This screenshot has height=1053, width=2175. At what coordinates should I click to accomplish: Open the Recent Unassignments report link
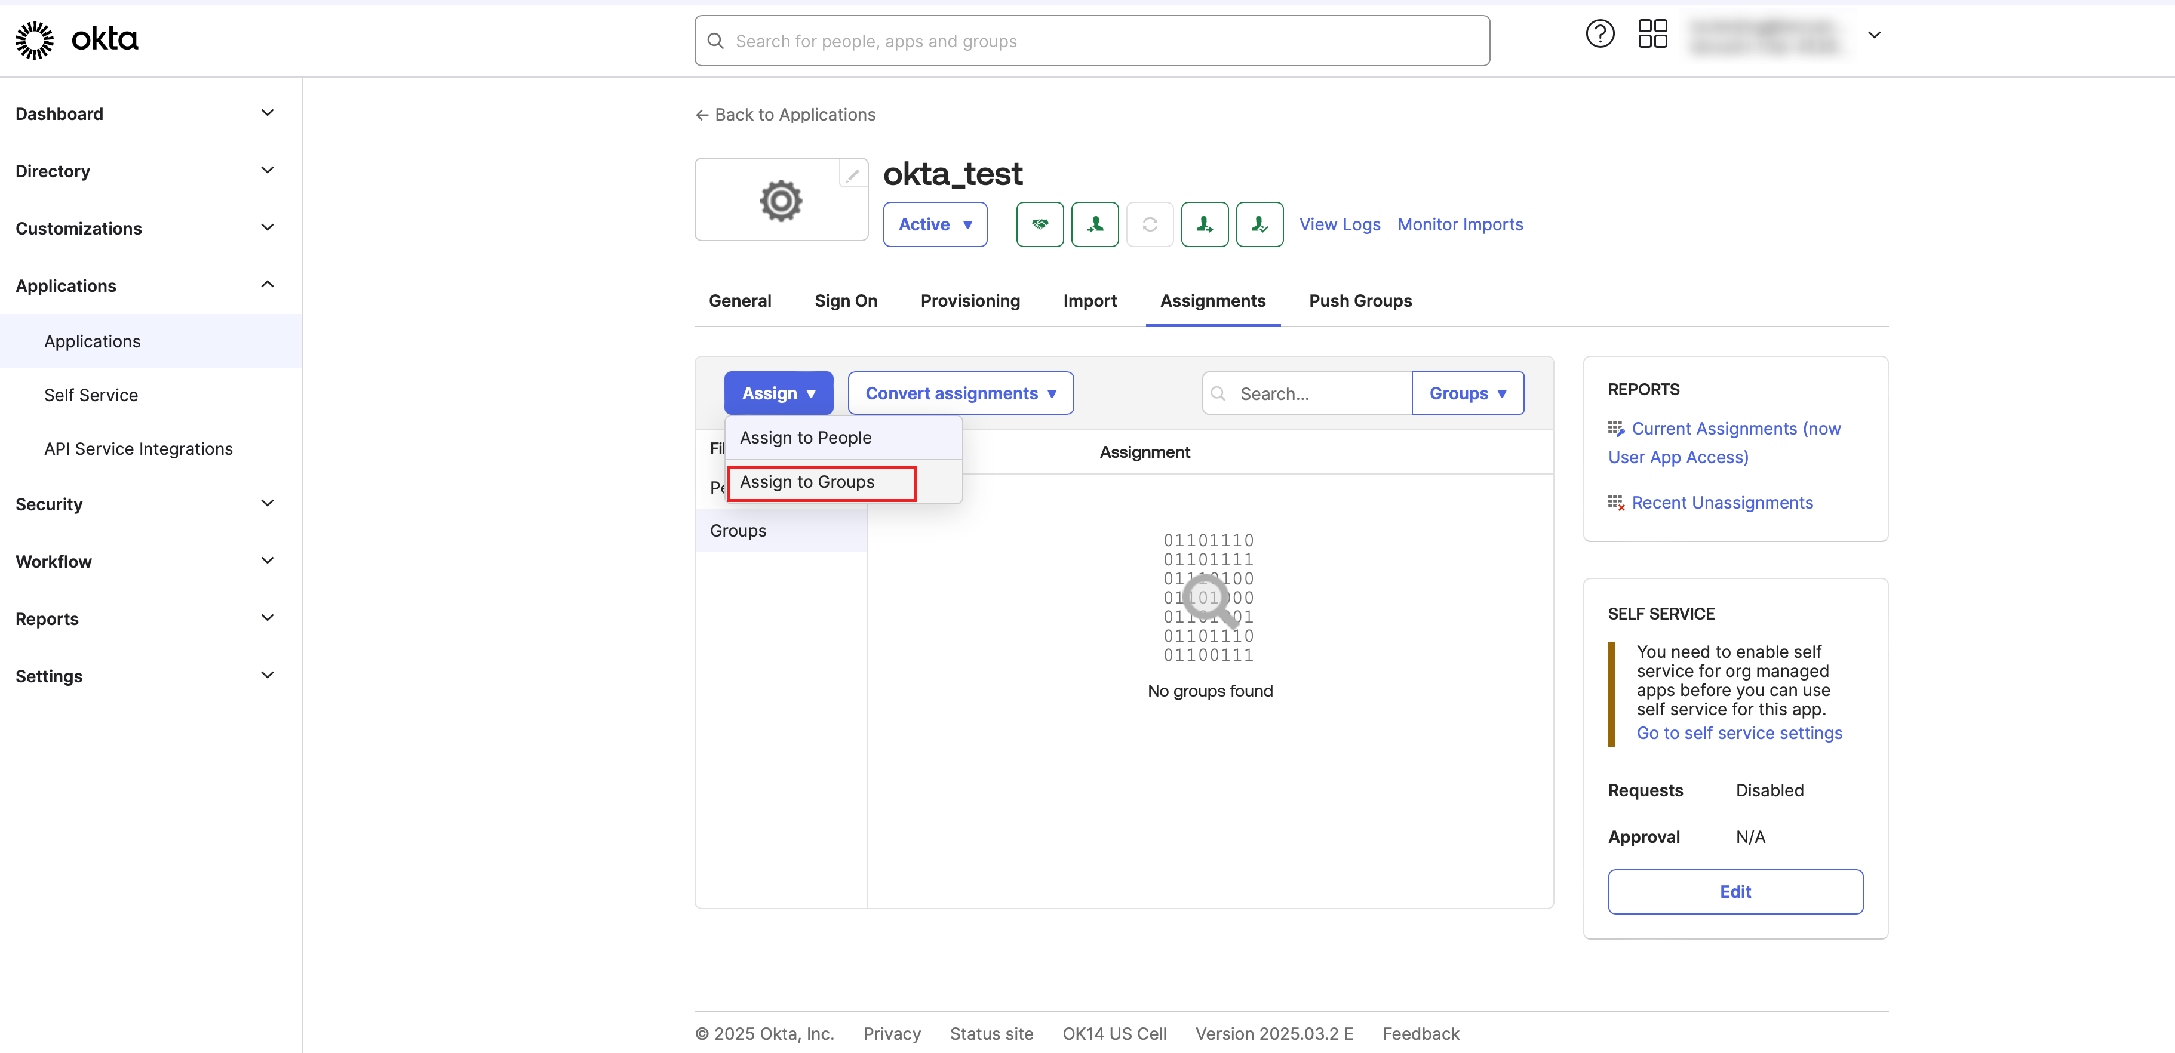pos(1722,503)
